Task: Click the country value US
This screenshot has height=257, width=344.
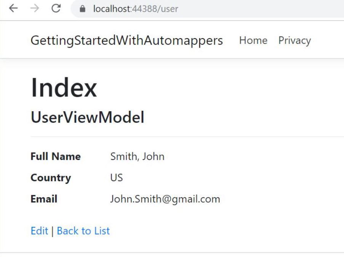Action: [x=117, y=178]
